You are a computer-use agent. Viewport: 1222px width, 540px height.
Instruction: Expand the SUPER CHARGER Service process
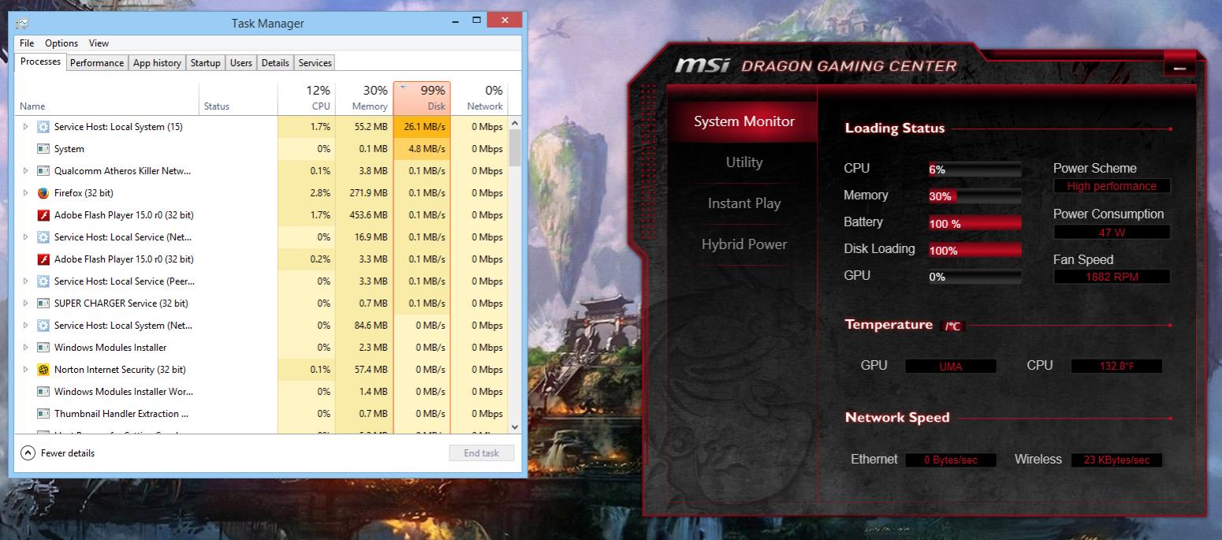pyautogui.click(x=25, y=304)
